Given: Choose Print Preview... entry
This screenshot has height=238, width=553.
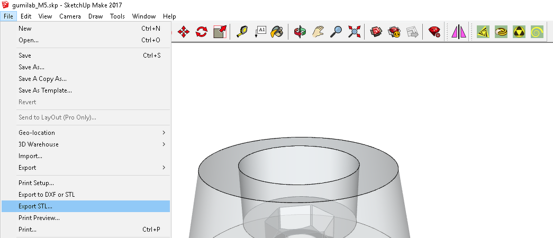Looking at the screenshot, I should point(86,218).
